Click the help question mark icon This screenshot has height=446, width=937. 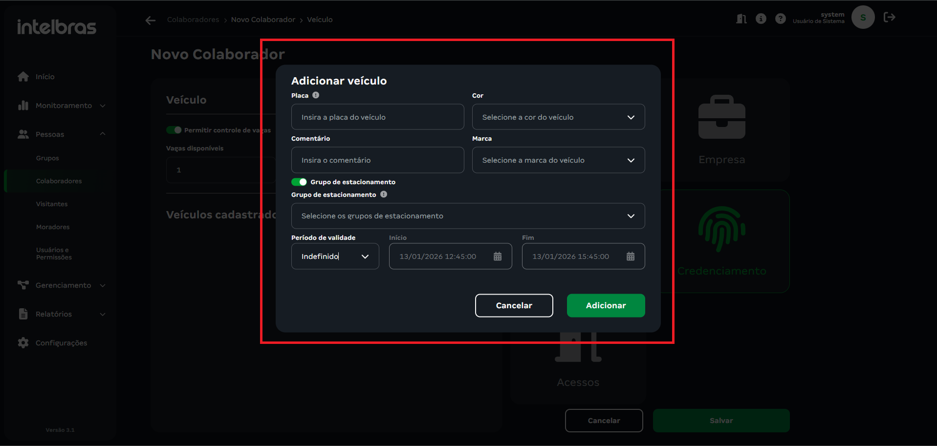(780, 19)
